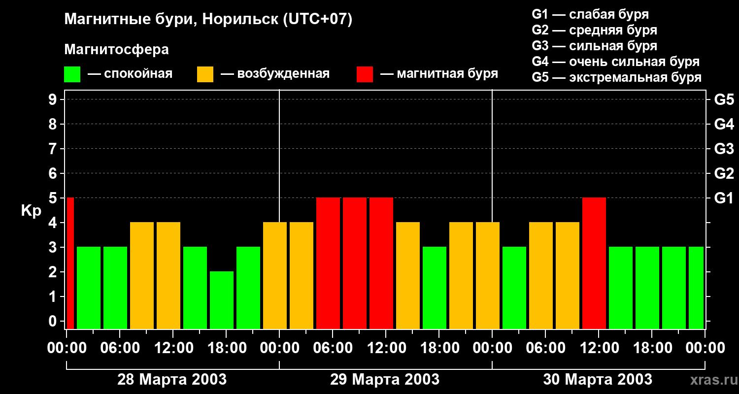
Task: Click the red Kp 5 bar on 30 March
Action: pyautogui.click(x=594, y=263)
